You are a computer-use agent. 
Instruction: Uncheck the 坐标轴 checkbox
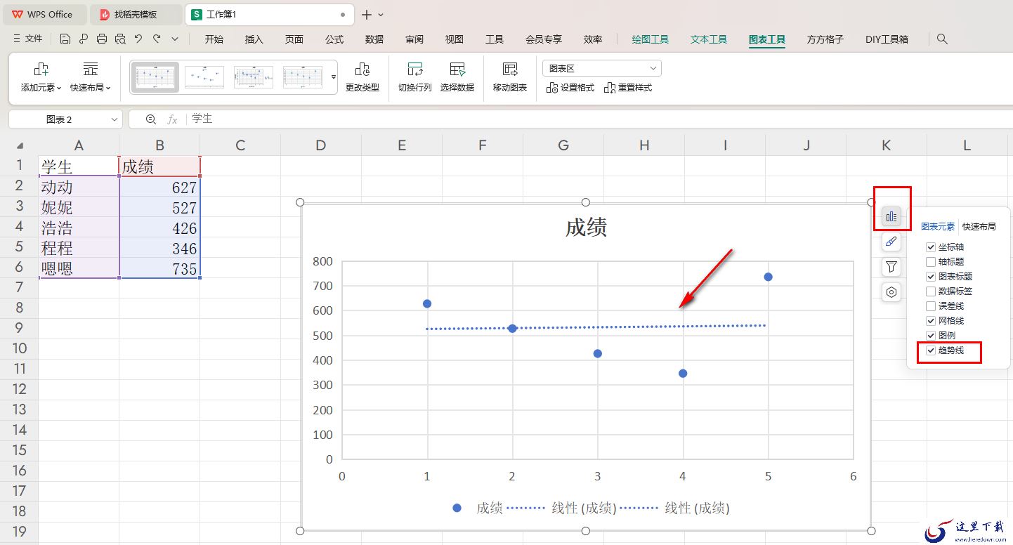(x=931, y=247)
